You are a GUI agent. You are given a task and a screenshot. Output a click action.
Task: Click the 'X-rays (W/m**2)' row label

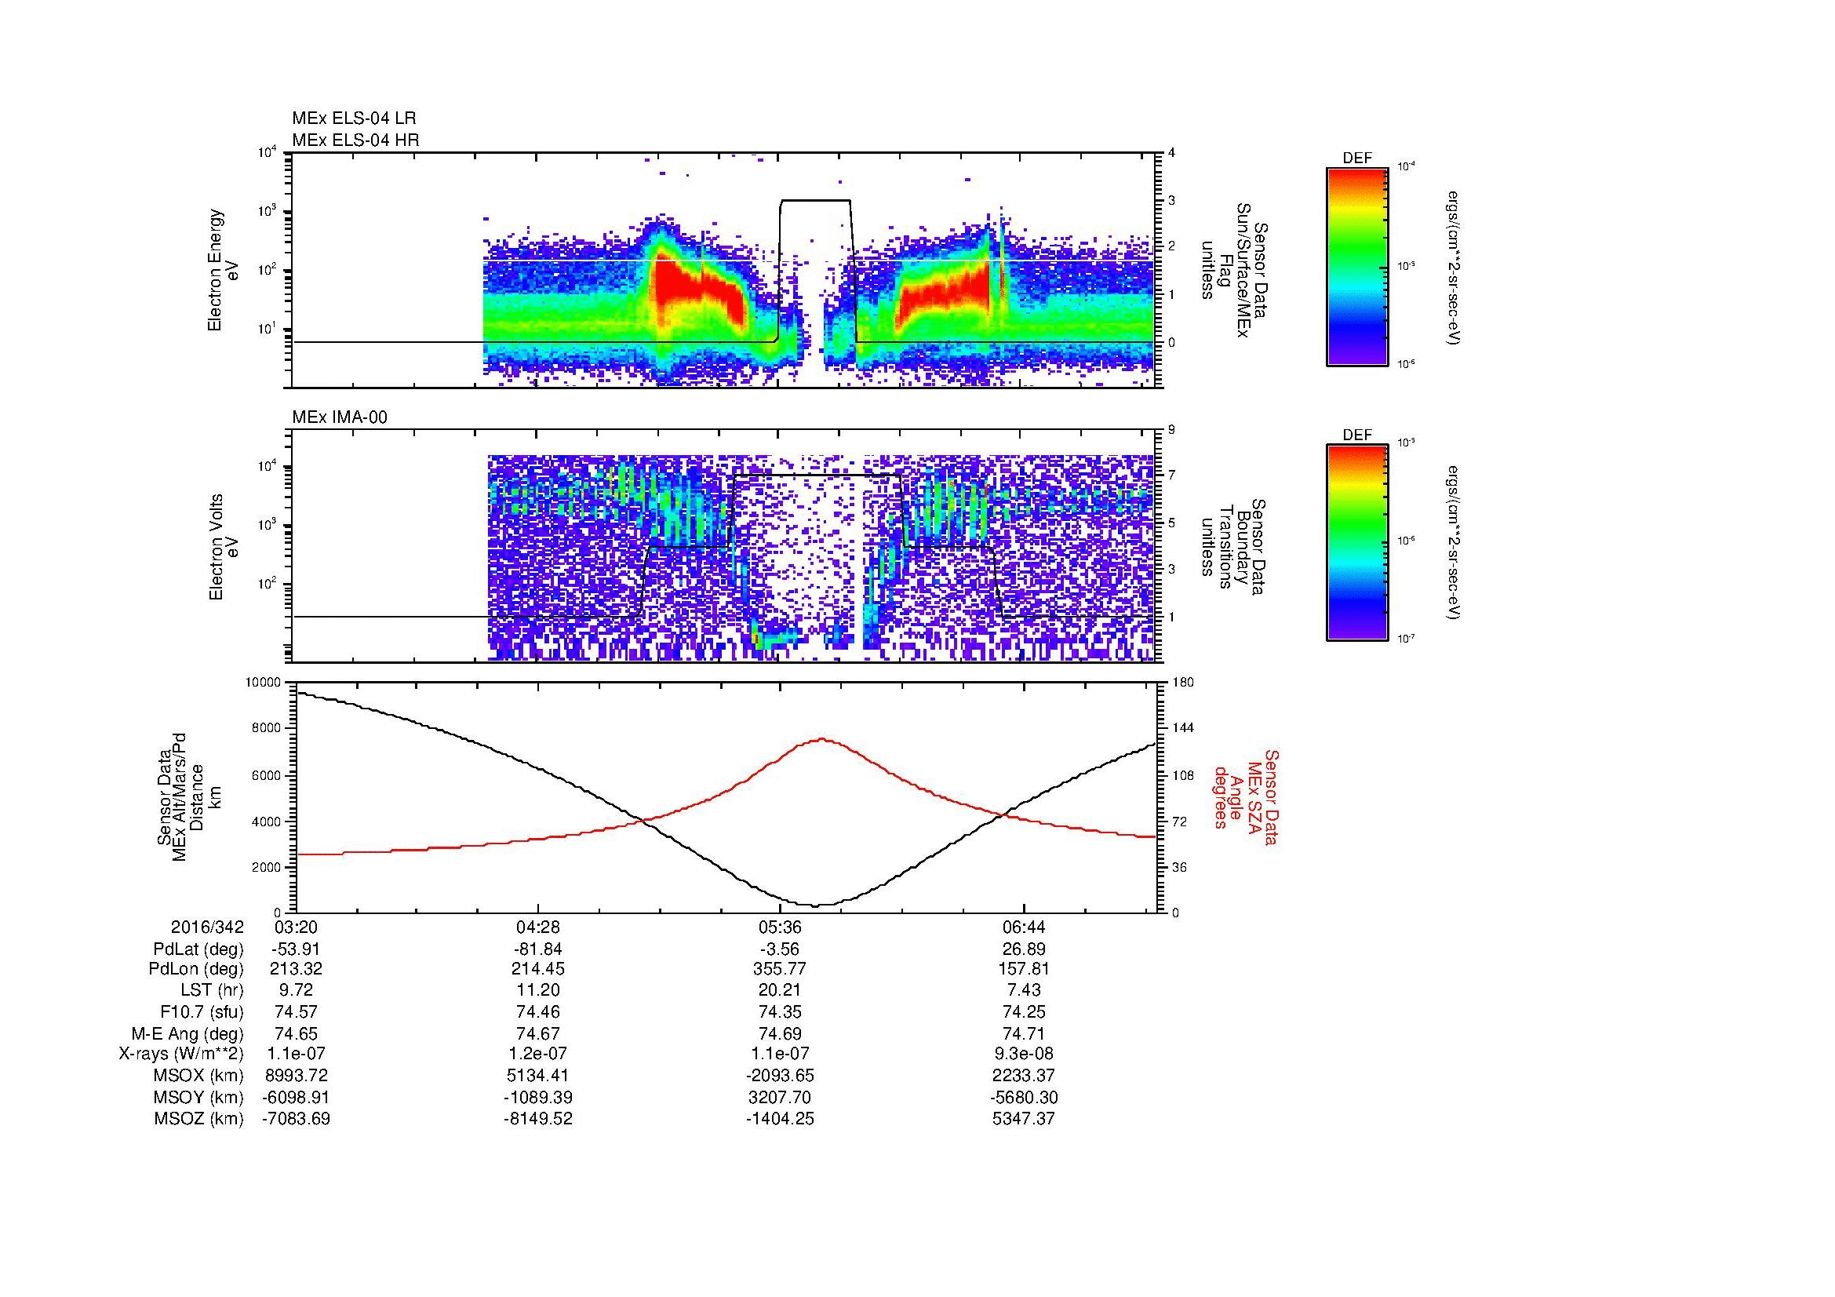click(180, 1054)
